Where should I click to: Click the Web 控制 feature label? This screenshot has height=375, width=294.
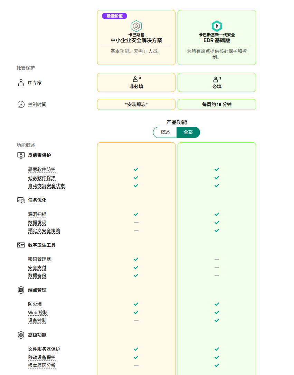pyautogui.click(x=38, y=313)
